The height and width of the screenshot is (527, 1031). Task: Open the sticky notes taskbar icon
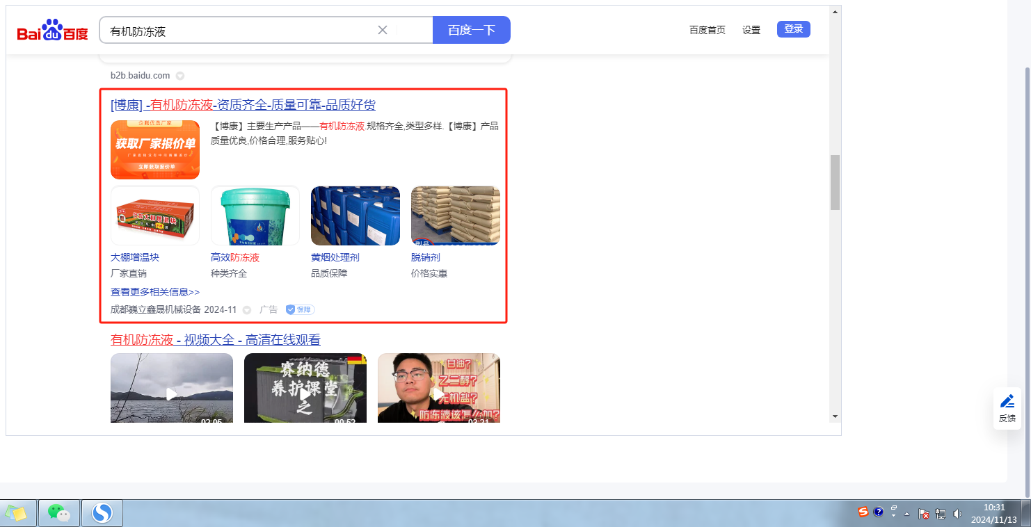click(16, 513)
